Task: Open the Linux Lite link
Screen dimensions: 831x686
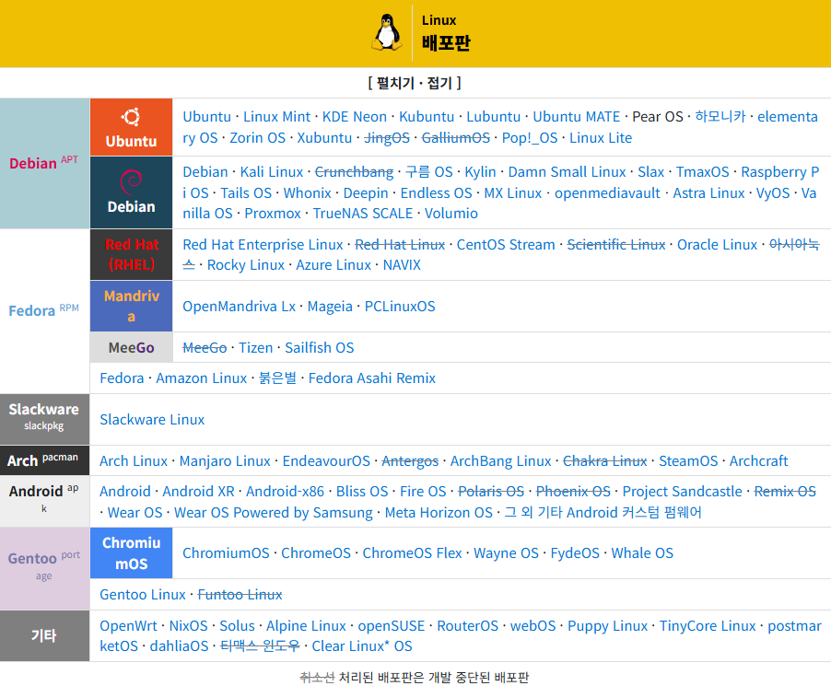Action: point(601,138)
